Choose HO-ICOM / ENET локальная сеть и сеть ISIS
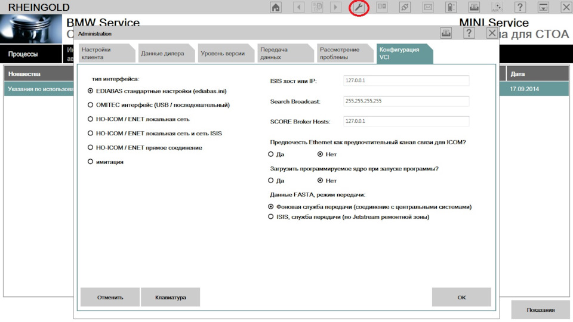 (155, 133)
